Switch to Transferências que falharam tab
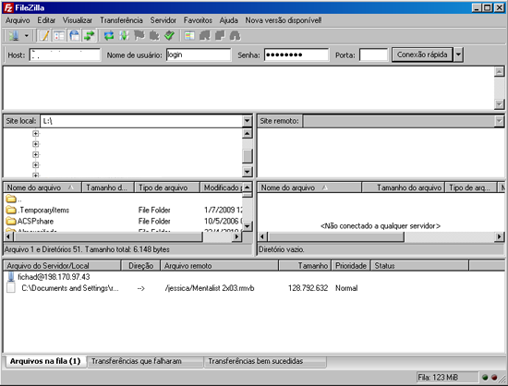The height and width of the screenshot is (386, 508). click(144, 361)
